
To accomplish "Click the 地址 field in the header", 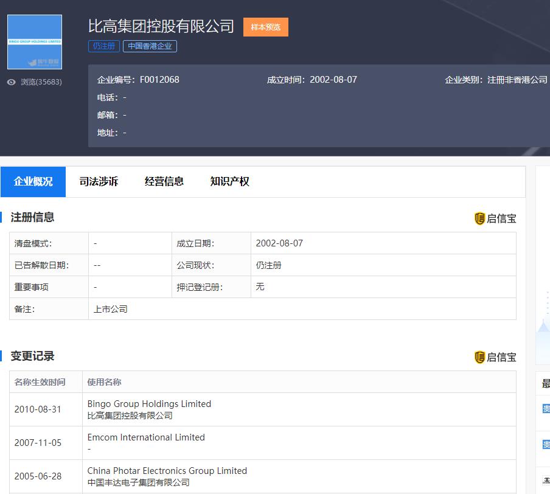I will (111, 133).
